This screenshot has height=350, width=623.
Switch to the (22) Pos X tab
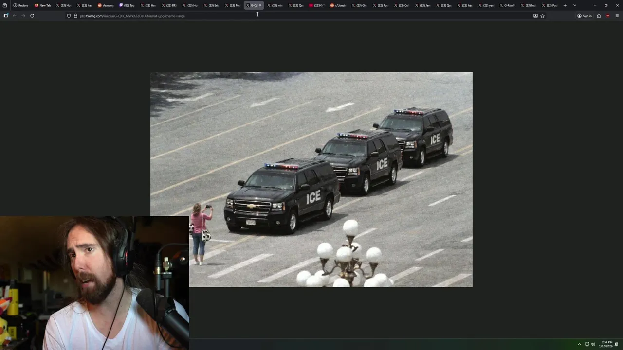click(381, 5)
